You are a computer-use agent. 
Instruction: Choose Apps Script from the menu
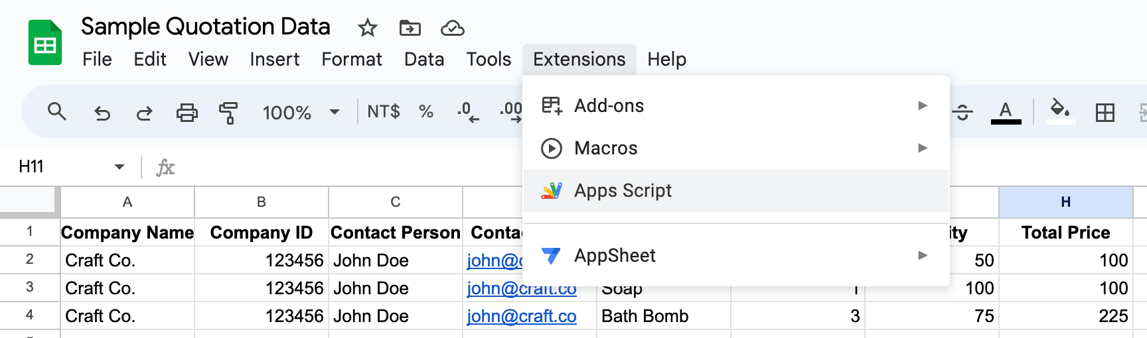[736, 191]
